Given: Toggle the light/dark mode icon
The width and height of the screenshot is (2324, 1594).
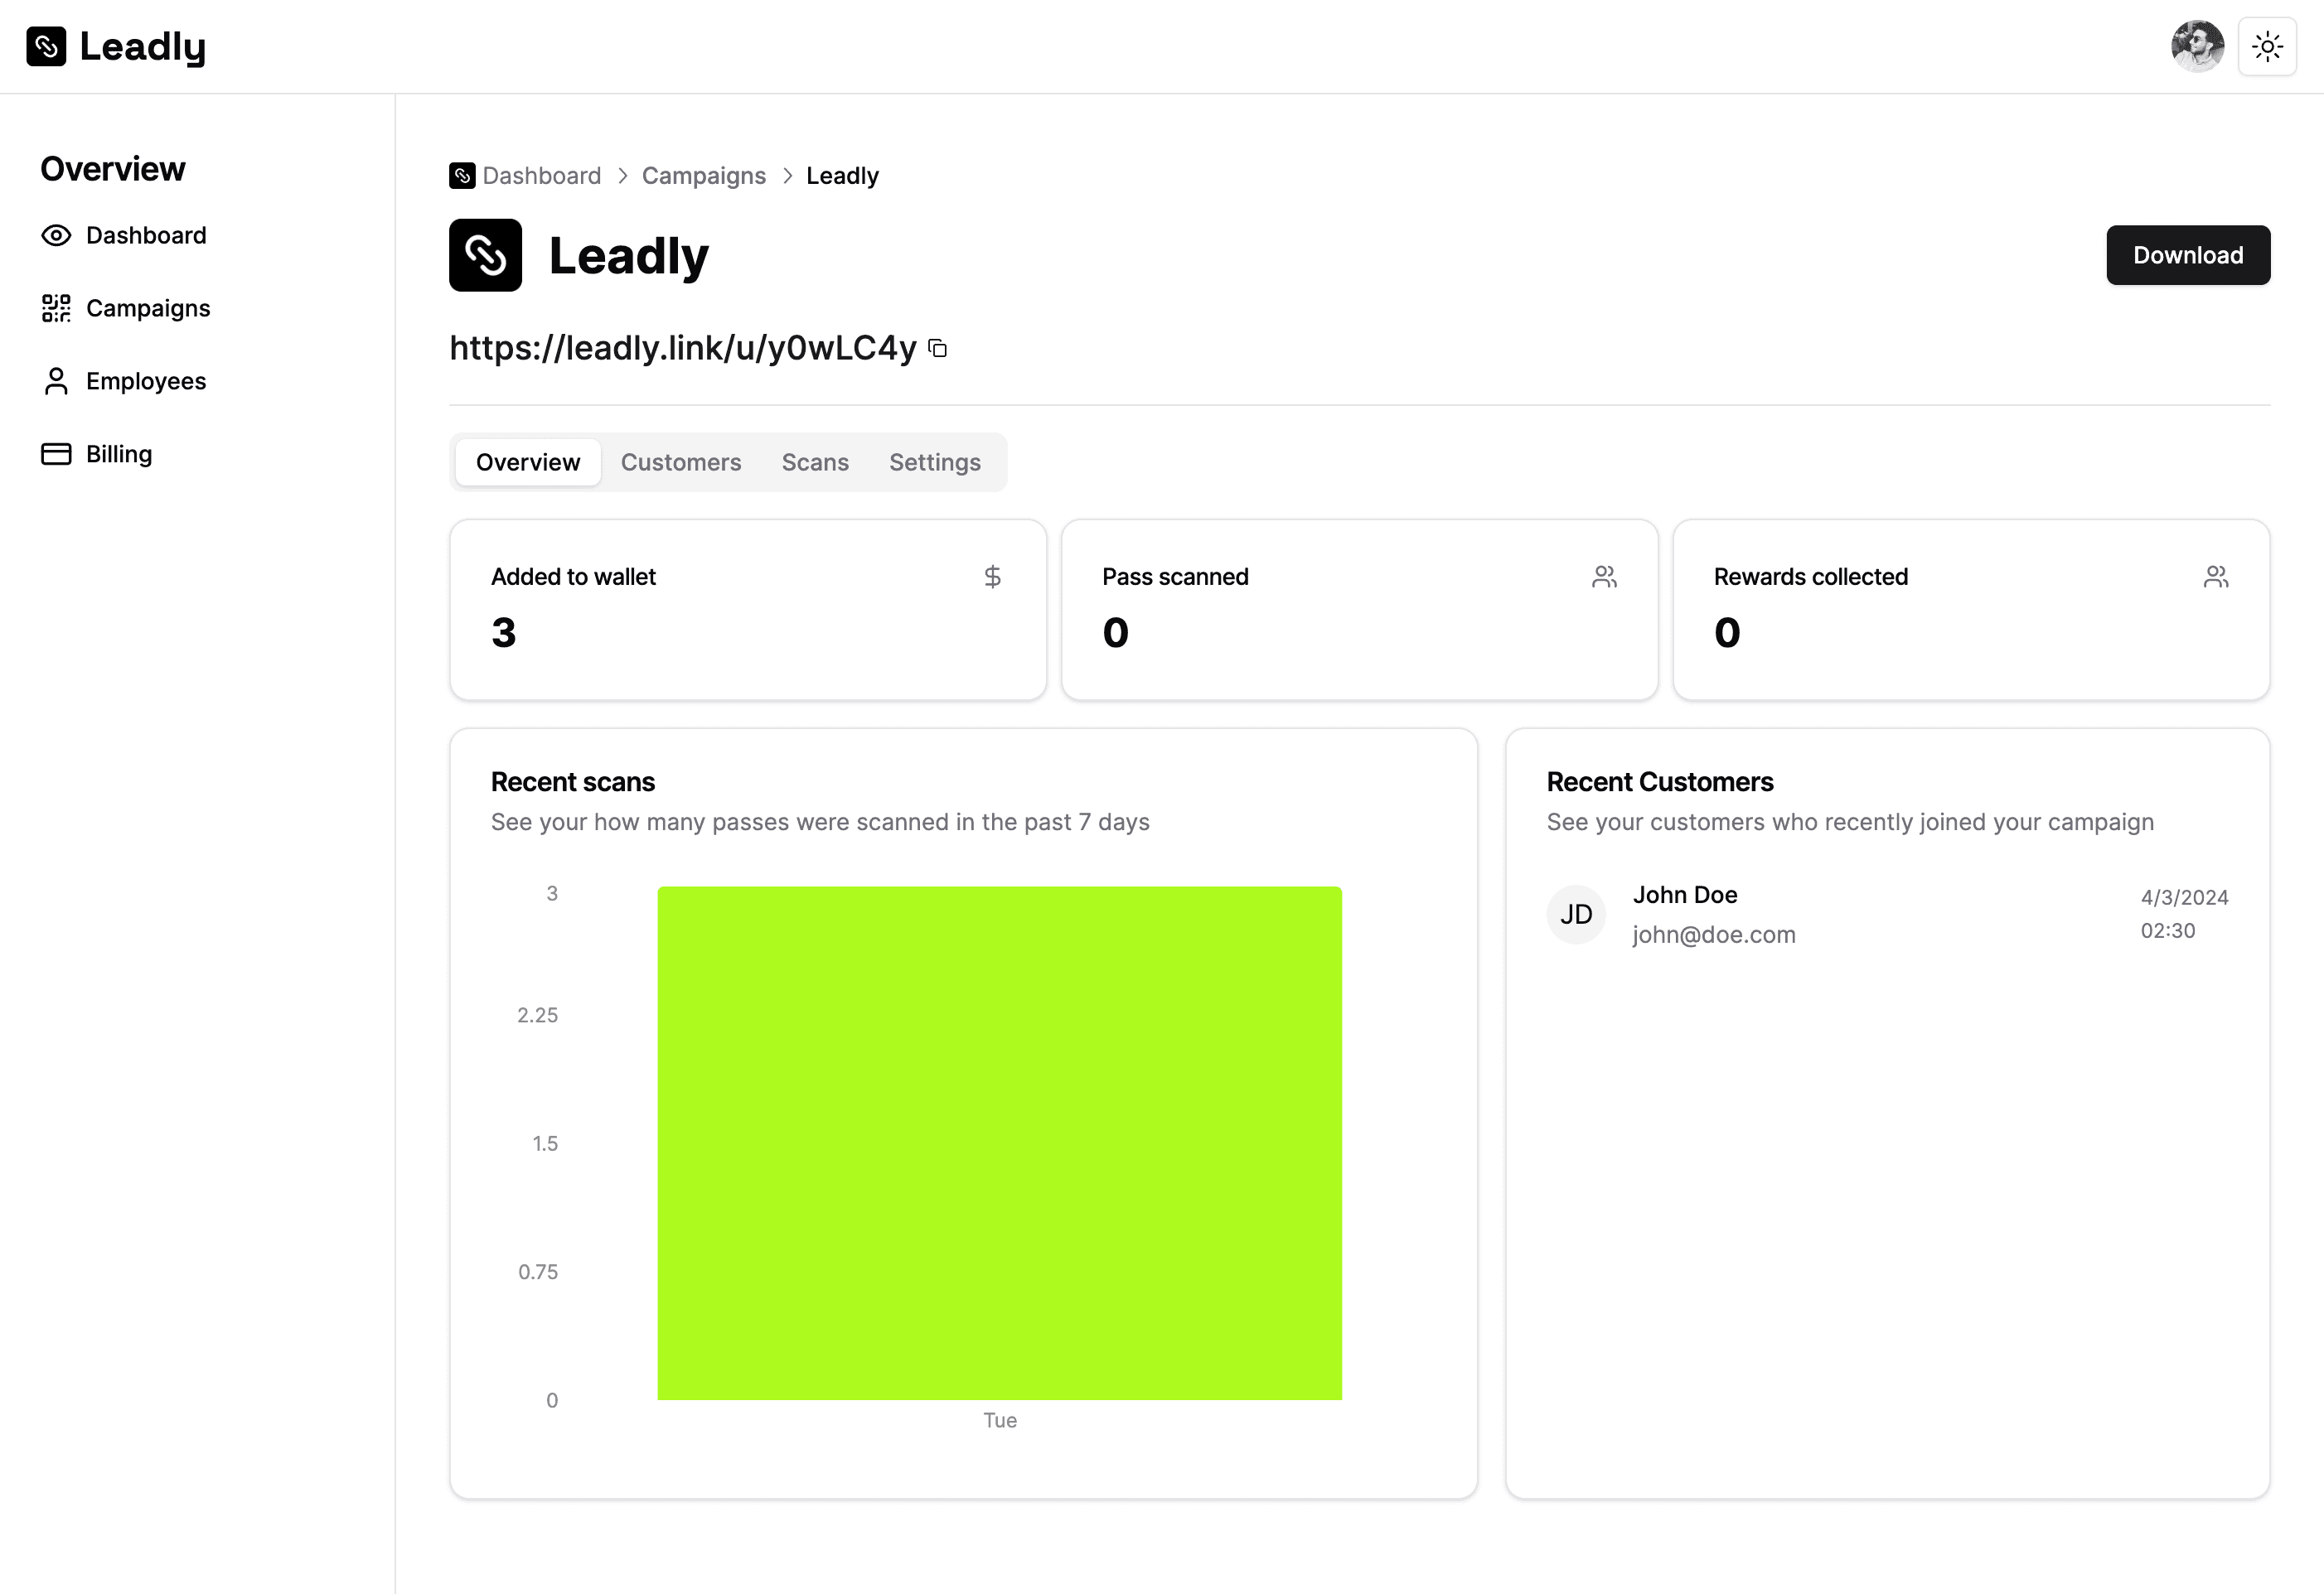Looking at the screenshot, I should 2269,46.
